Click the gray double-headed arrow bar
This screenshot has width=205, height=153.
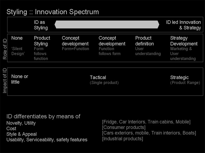click(x=107, y=25)
